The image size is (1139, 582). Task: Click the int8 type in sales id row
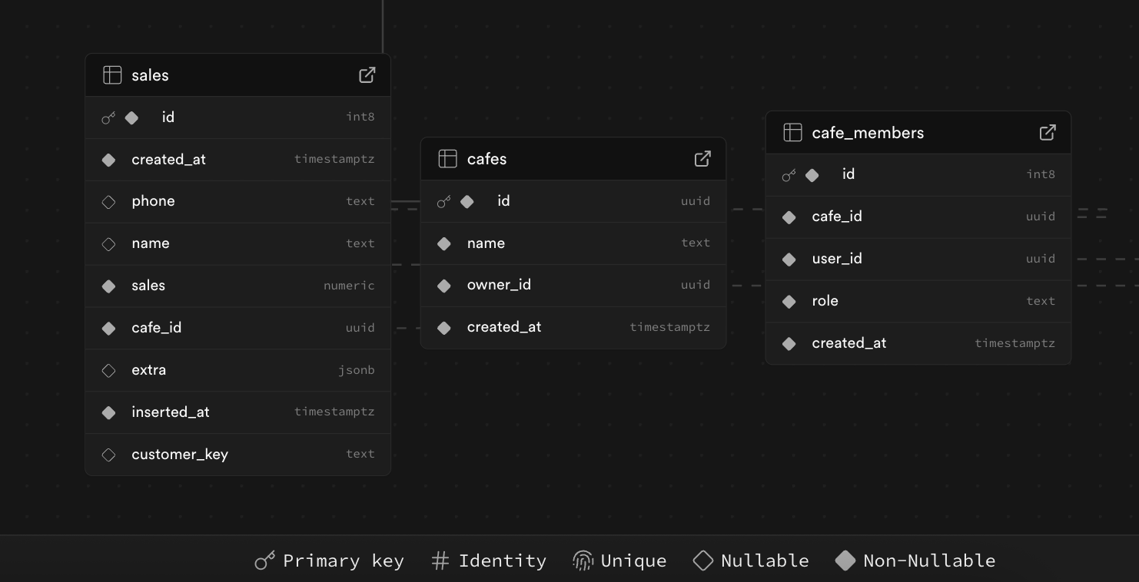pos(360,117)
